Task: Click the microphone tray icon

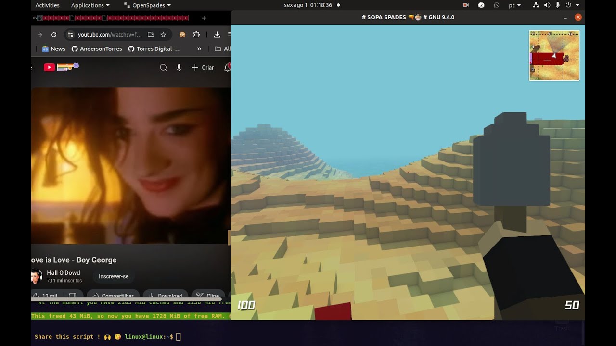Action: click(558, 5)
